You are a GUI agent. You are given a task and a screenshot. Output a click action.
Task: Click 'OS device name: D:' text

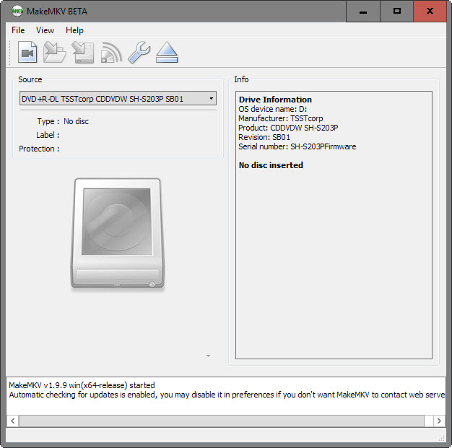coord(273,109)
